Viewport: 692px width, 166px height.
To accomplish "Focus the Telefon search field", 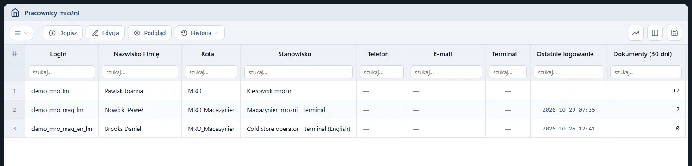I will pos(382,72).
